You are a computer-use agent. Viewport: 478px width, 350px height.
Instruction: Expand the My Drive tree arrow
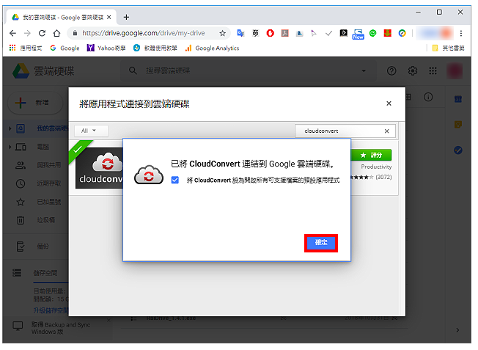pos(10,128)
